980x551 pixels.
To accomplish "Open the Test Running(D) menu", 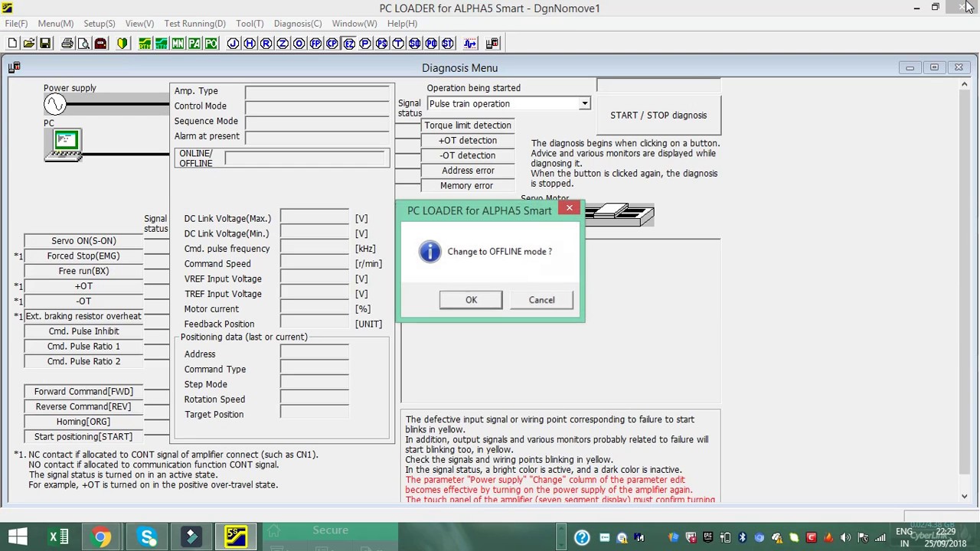I will [x=194, y=24].
